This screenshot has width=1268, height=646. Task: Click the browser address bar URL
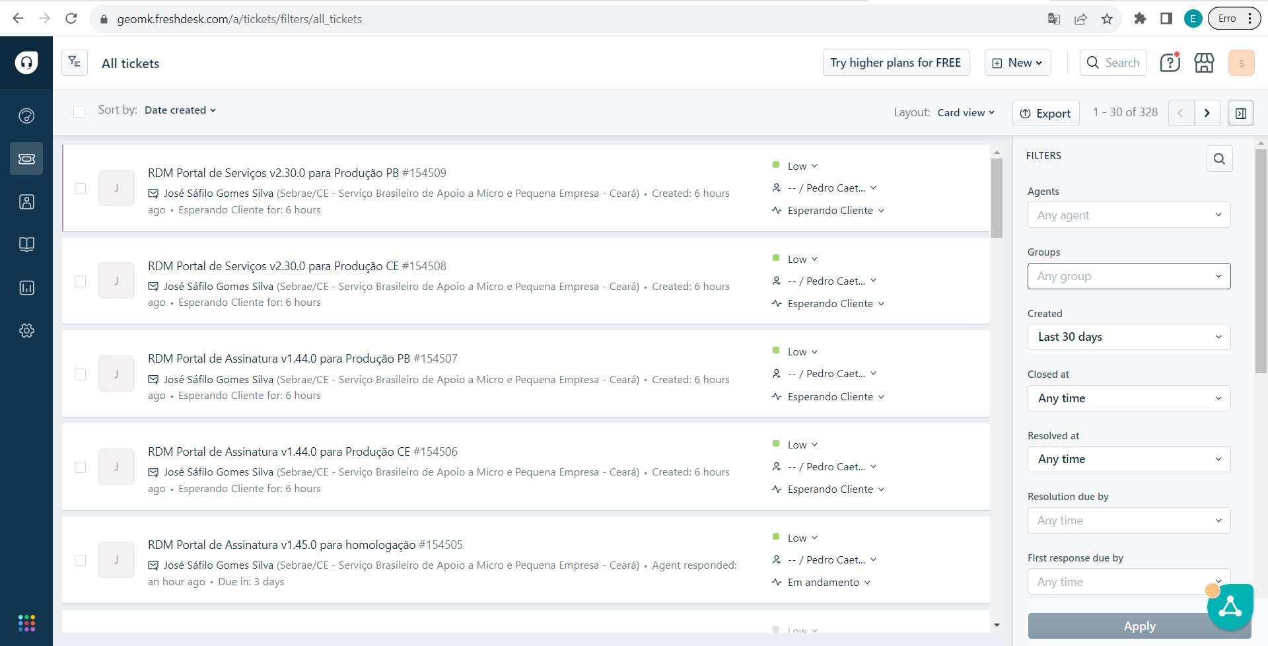[x=239, y=19]
